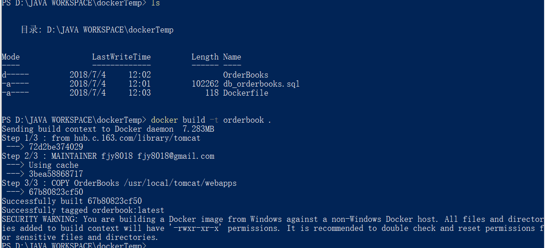Click the OrderBooks folder in the directory listing
This screenshot has width=545, height=248.
245,75
